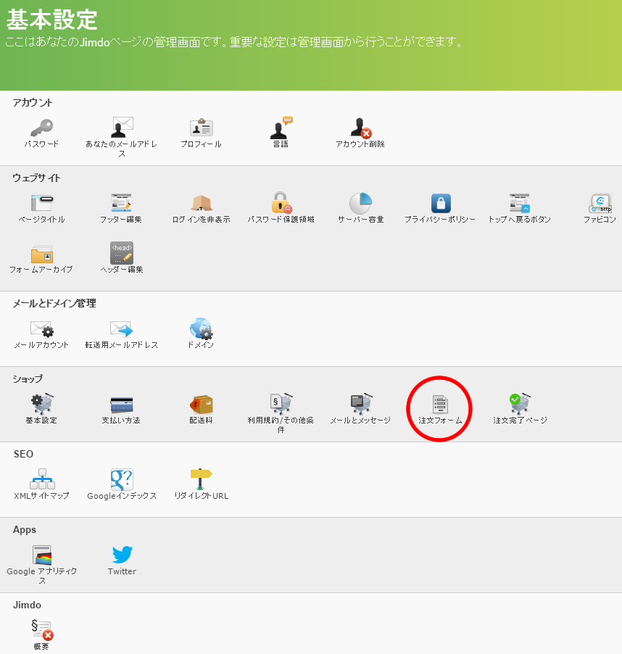
Task: Click the 基本設定 page title
Action: (x=51, y=20)
